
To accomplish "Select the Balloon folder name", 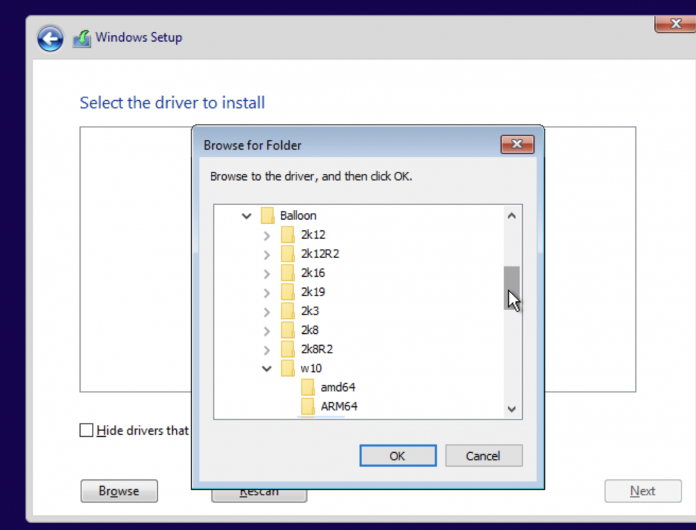I will pyautogui.click(x=299, y=216).
